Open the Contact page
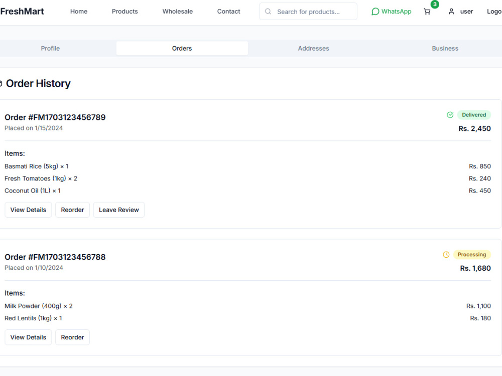This screenshot has width=502, height=376. pyautogui.click(x=228, y=12)
